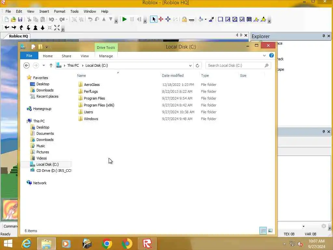Switch to details view layout icon
Screen dimensions: 333x250
tap(263, 231)
